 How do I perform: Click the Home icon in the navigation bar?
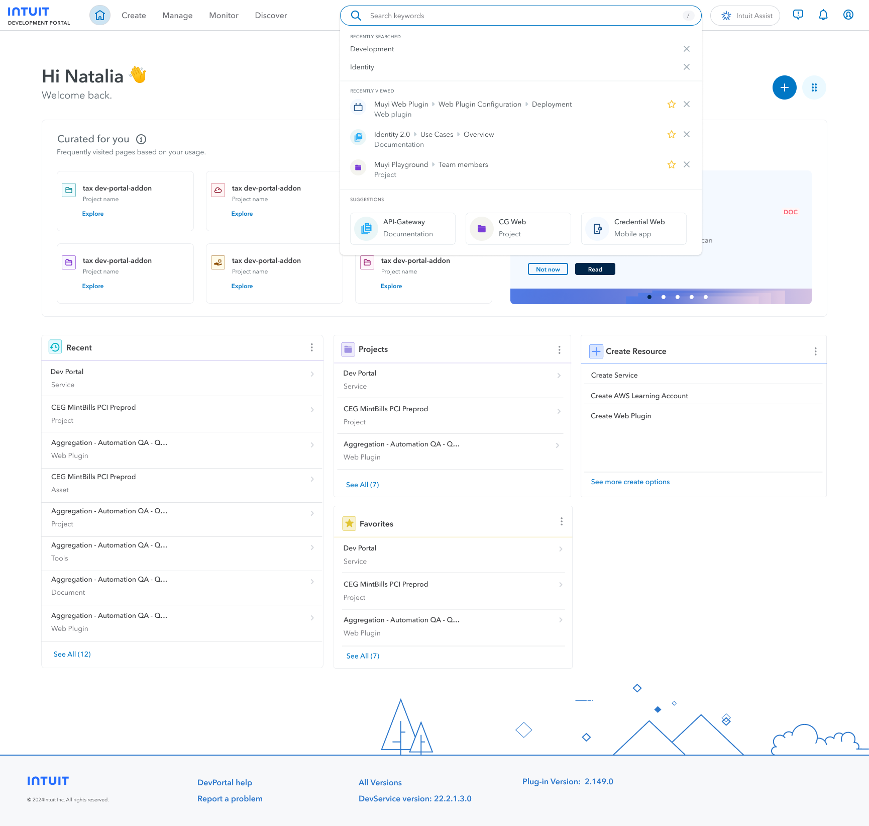point(100,16)
